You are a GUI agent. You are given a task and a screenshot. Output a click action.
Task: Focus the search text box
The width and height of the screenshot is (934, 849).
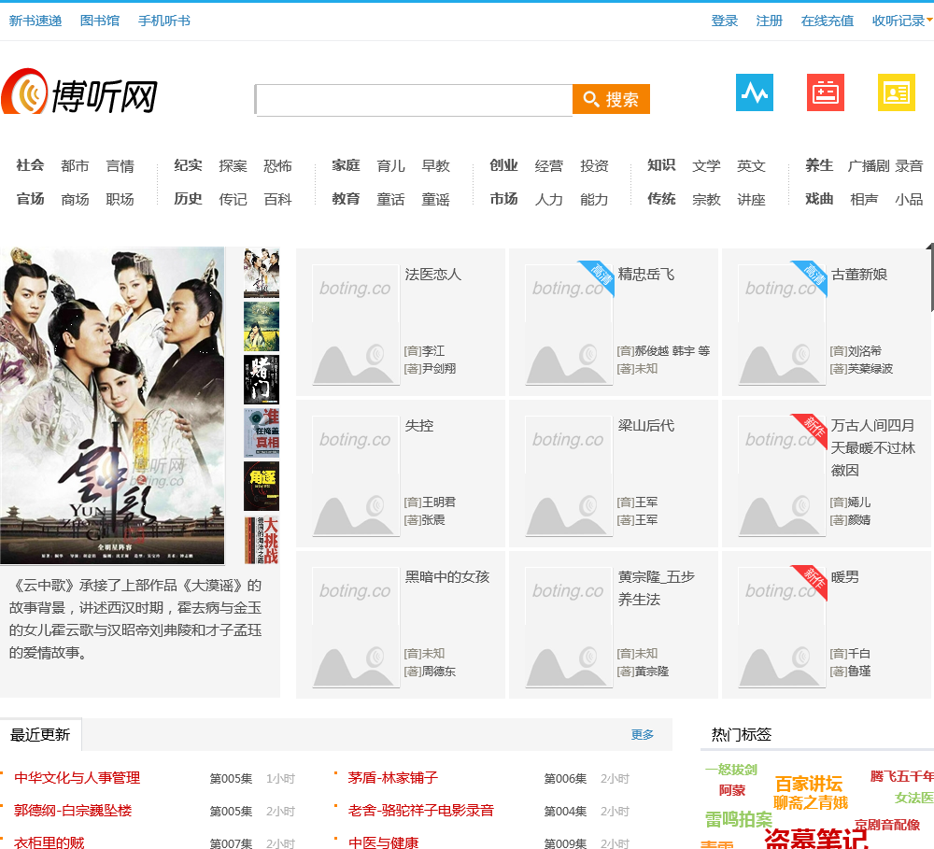(414, 100)
